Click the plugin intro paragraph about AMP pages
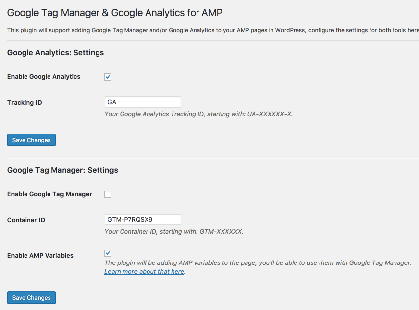The image size is (419, 310). [x=213, y=30]
